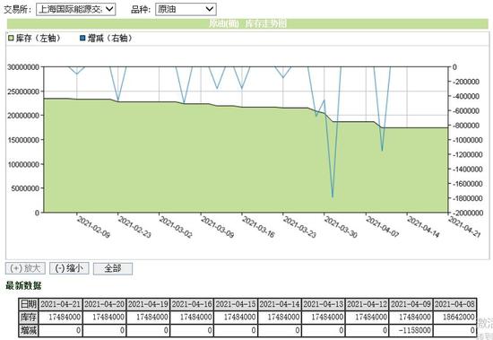Select the 2021-04-21 table date header
The width and height of the screenshot is (493, 340).
pyautogui.click(x=60, y=304)
